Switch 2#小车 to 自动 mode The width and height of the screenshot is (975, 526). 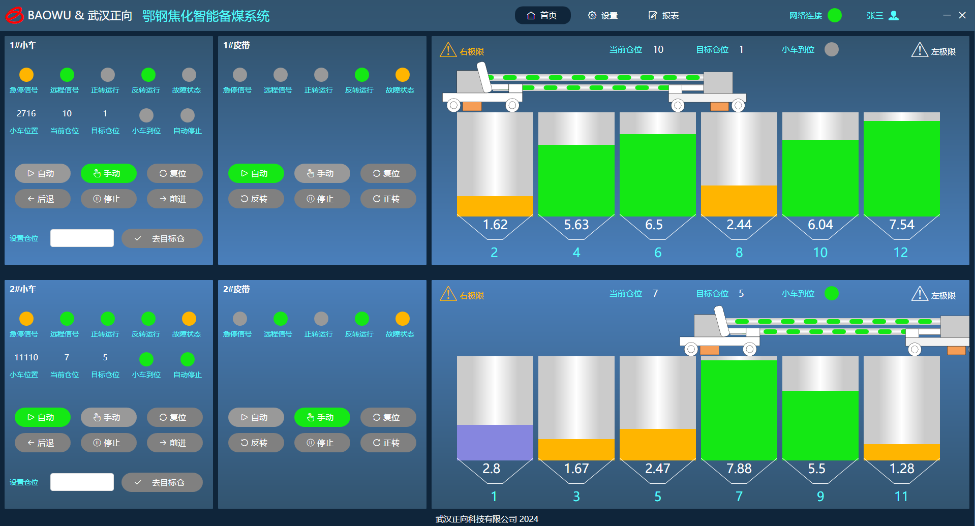(x=42, y=417)
